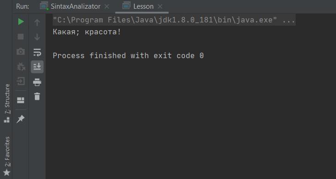The height and width of the screenshot is (179, 336).
Task: Close the SintaxAnalizator tab
Action: pyautogui.click(x=107, y=6)
